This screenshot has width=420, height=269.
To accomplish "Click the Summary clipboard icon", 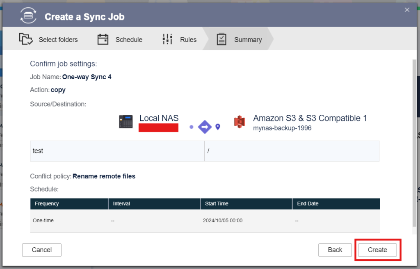I will coord(222,39).
